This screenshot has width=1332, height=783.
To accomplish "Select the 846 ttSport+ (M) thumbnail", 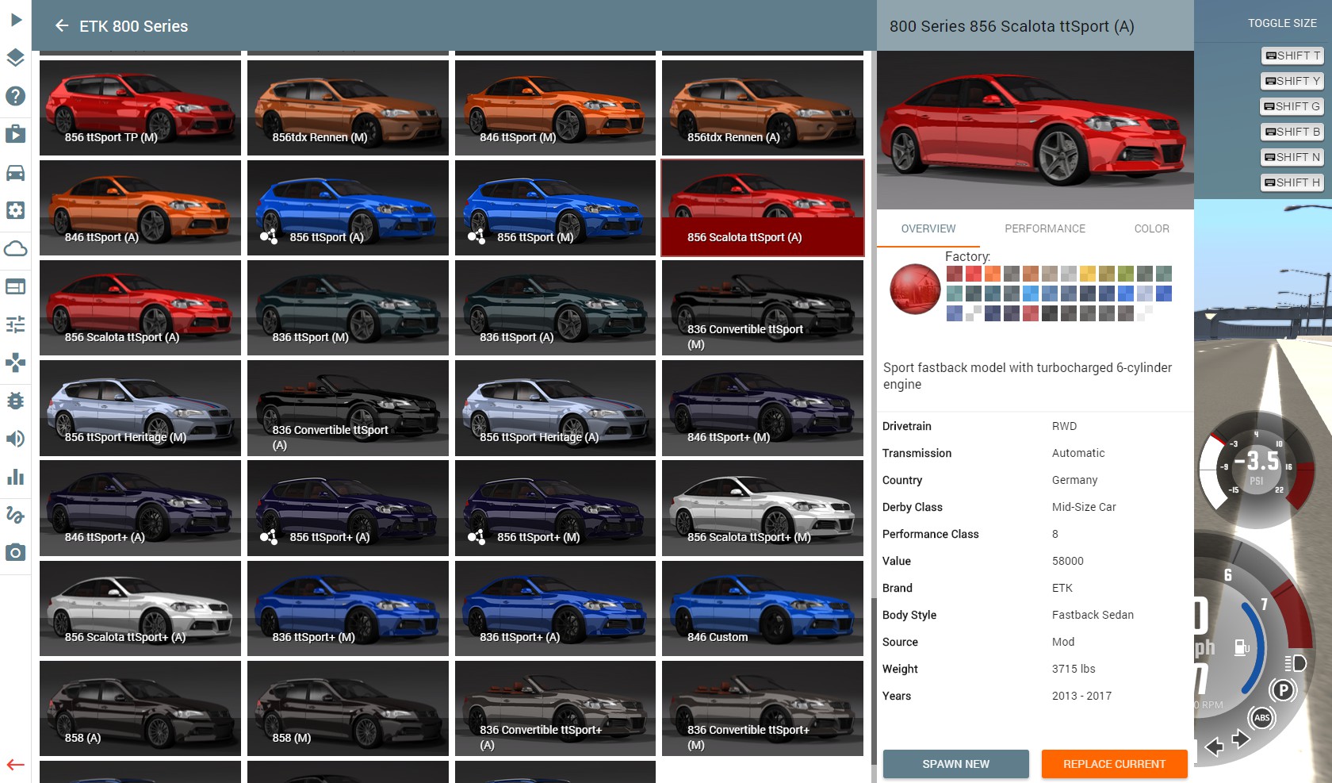I will (x=763, y=408).
